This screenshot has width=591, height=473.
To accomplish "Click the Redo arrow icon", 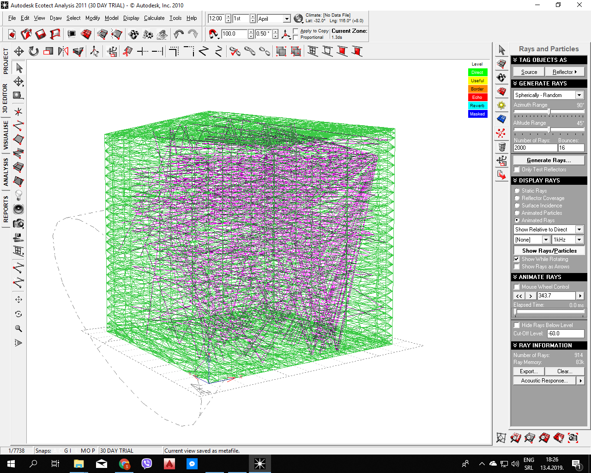I will point(193,34).
